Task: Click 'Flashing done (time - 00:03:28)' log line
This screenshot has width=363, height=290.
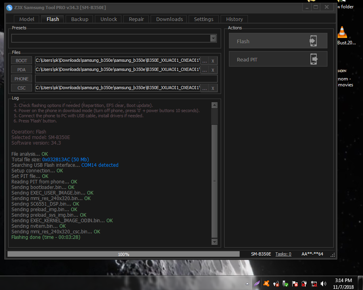Action: pyautogui.click(x=46, y=237)
